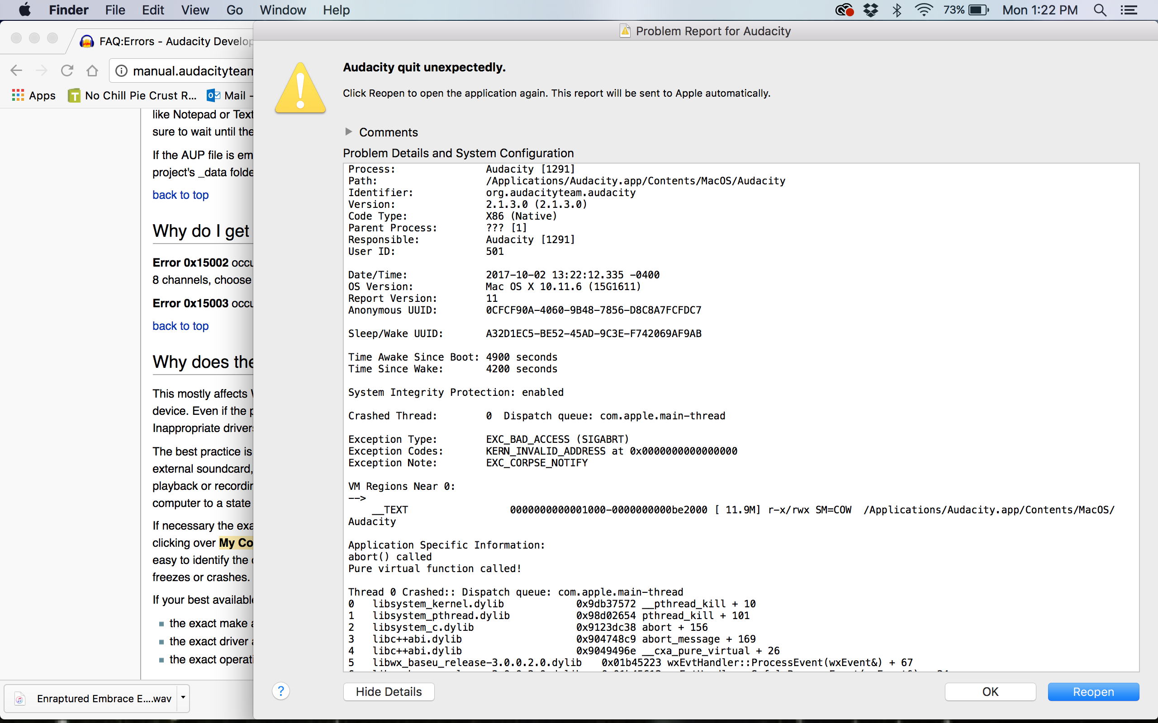Open the Apps grid bookmark
Screen dimensions: 1158x723
[x=33, y=96]
